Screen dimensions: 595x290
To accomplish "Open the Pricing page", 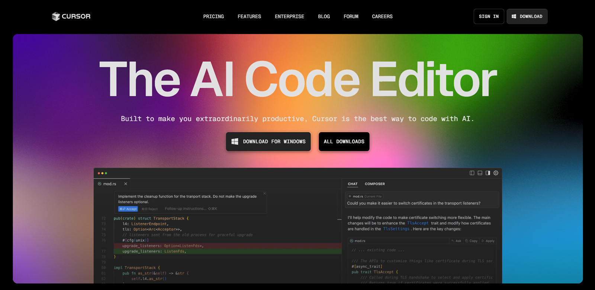I will point(213,16).
